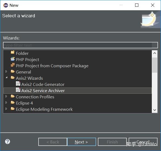Select PHP Project from Composer Package
Image resolution: width=161 pixels, height=151 pixels.
click(52, 66)
